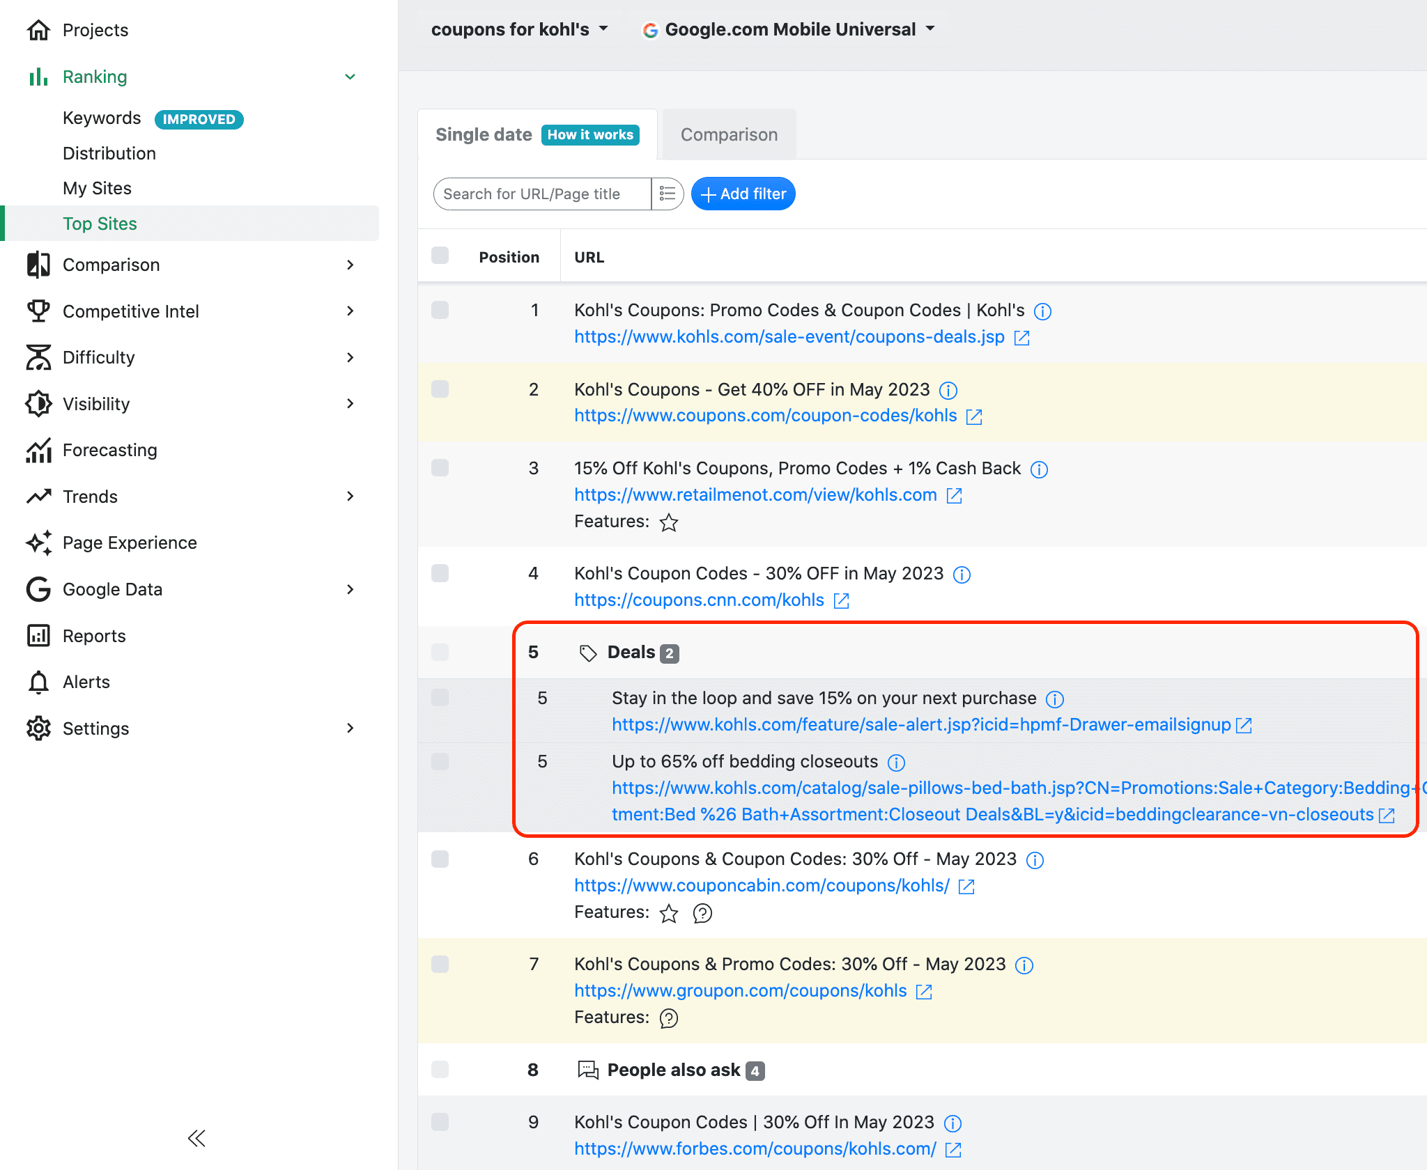1427x1170 pixels.
Task: Click the Trends arrow icon
Action: point(38,497)
